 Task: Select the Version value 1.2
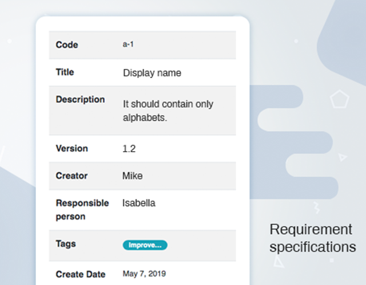[x=129, y=148]
